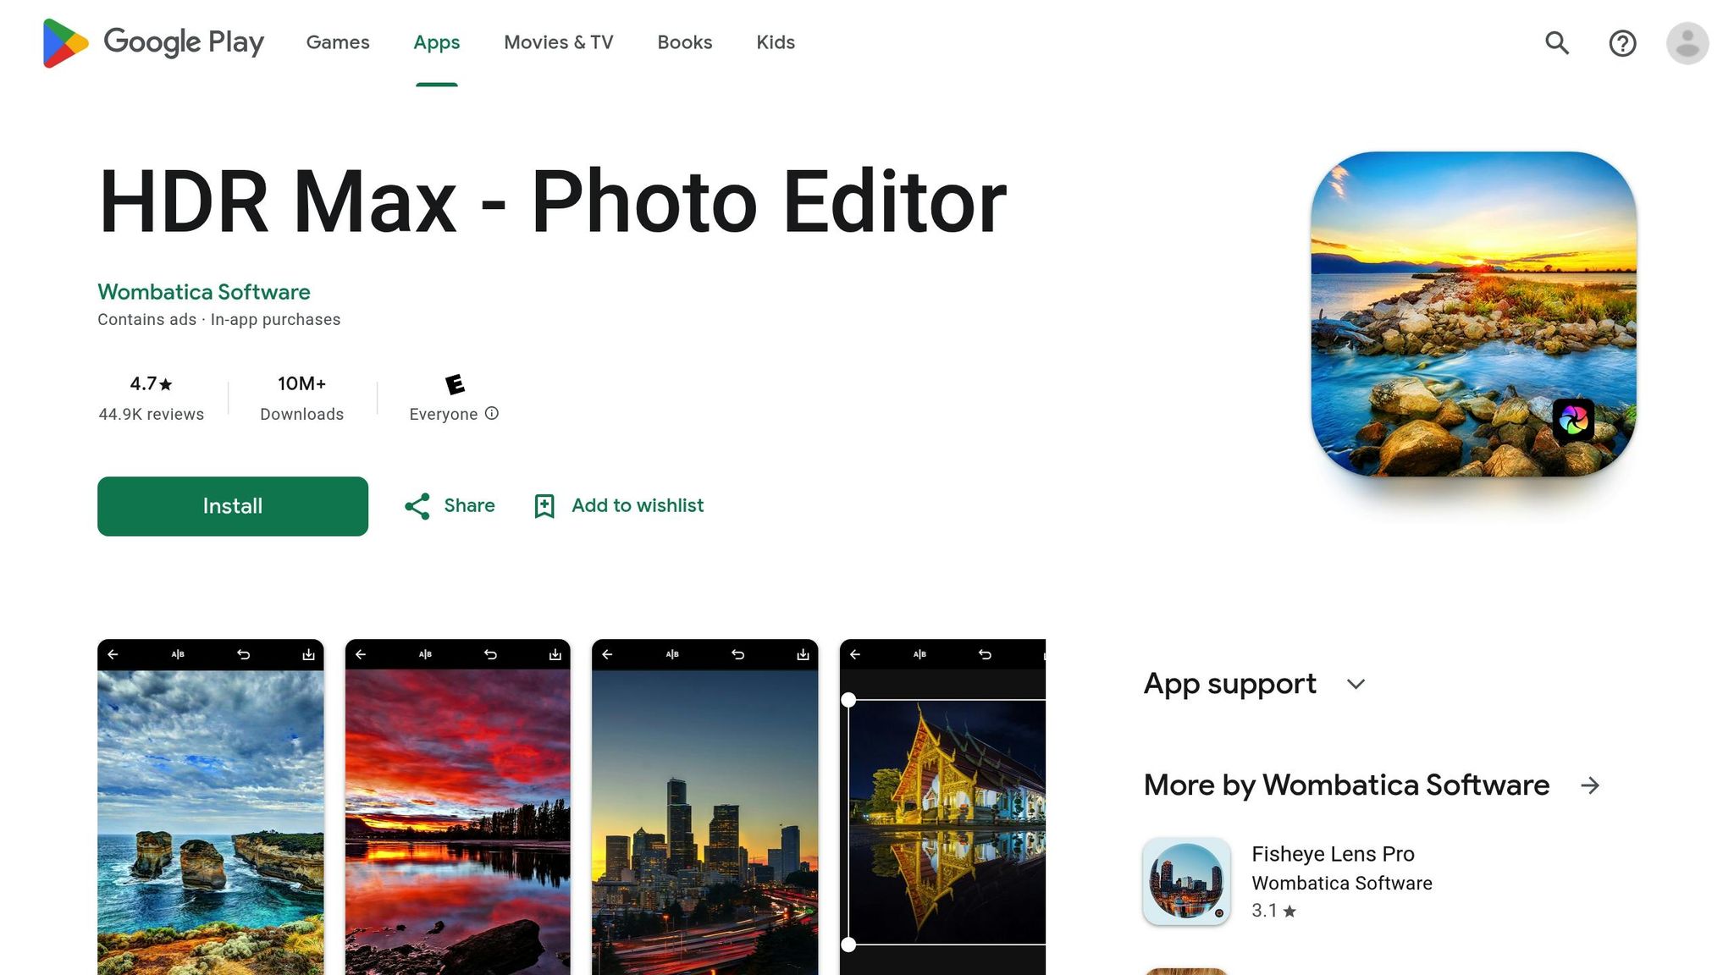Click the Downloads label
This screenshot has width=1734, height=975.
pyautogui.click(x=302, y=414)
